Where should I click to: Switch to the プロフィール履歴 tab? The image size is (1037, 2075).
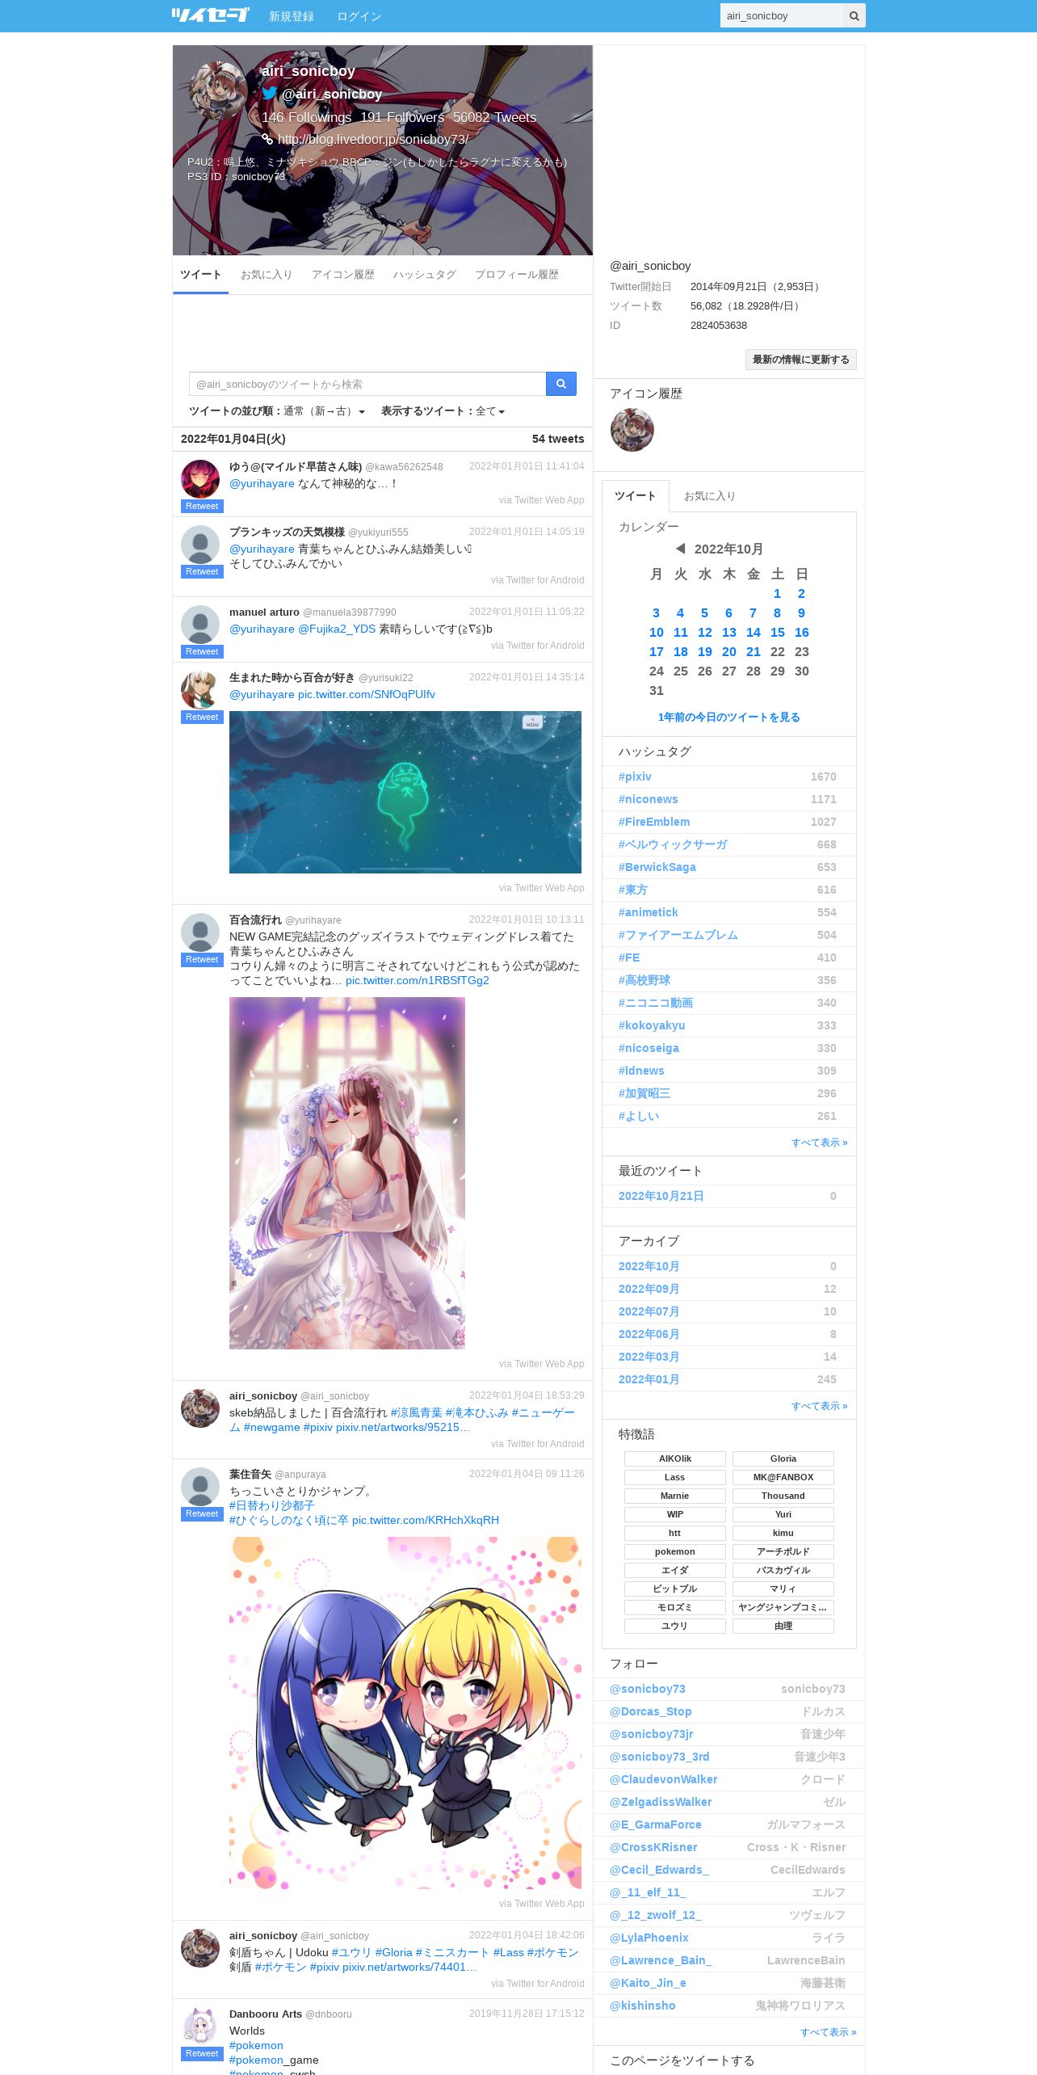tap(517, 275)
